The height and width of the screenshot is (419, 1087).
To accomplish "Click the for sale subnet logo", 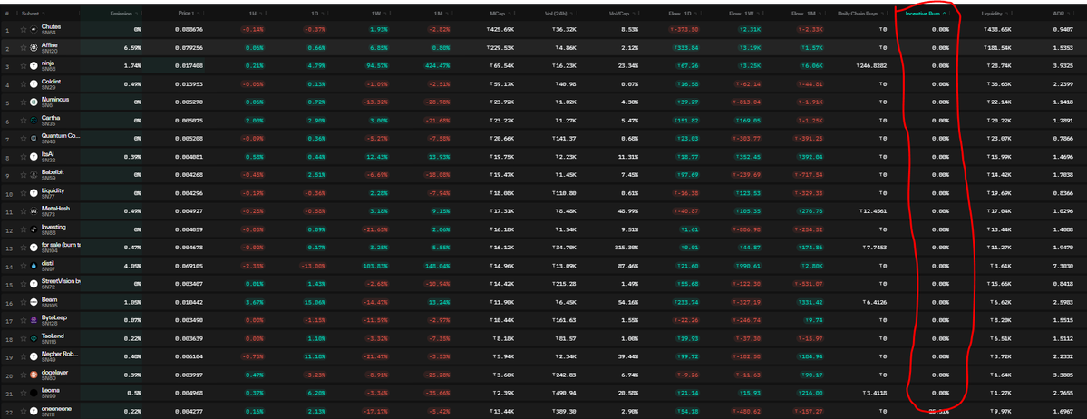I will point(34,247).
